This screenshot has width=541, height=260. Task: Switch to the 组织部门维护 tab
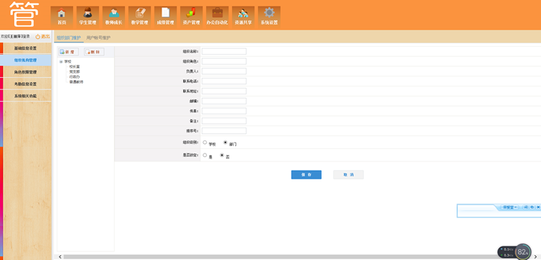69,38
